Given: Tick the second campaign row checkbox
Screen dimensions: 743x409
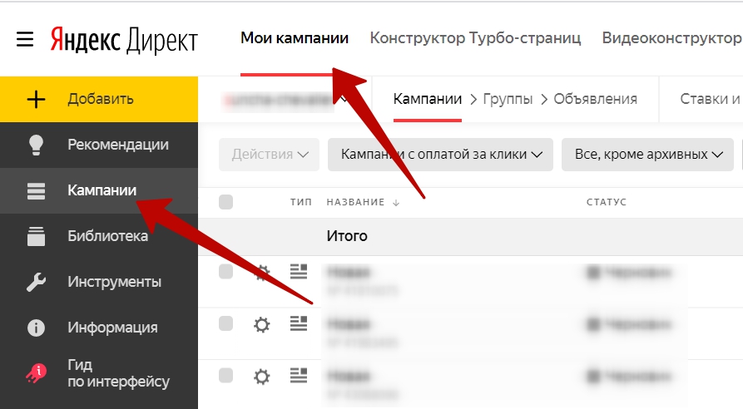Looking at the screenshot, I should [226, 324].
